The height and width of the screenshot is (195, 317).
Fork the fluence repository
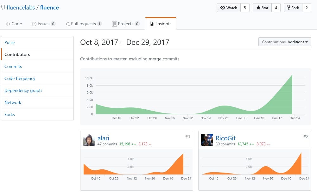(293, 8)
